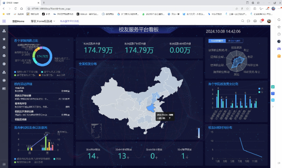Image resolution: width=282 pixels, height=168 pixels.
Task: Reload the page with refresh icon
Action: (15, 8)
